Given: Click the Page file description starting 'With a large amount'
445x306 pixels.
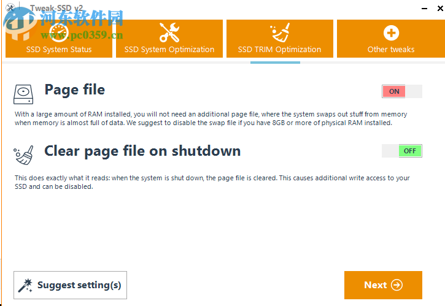Looking at the screenshot, I should [211, 118].
